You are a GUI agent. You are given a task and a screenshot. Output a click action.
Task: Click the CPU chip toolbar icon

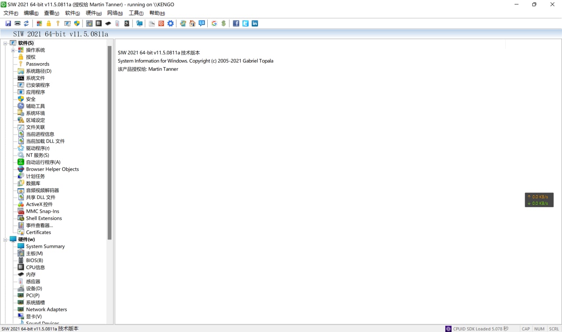point(99,24)
